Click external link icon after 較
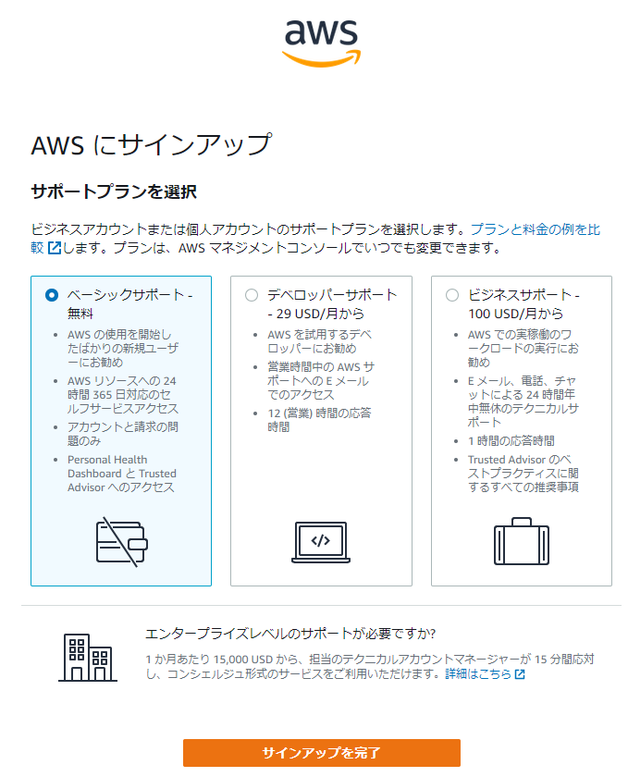628x777 pixels. click(55, 247)
